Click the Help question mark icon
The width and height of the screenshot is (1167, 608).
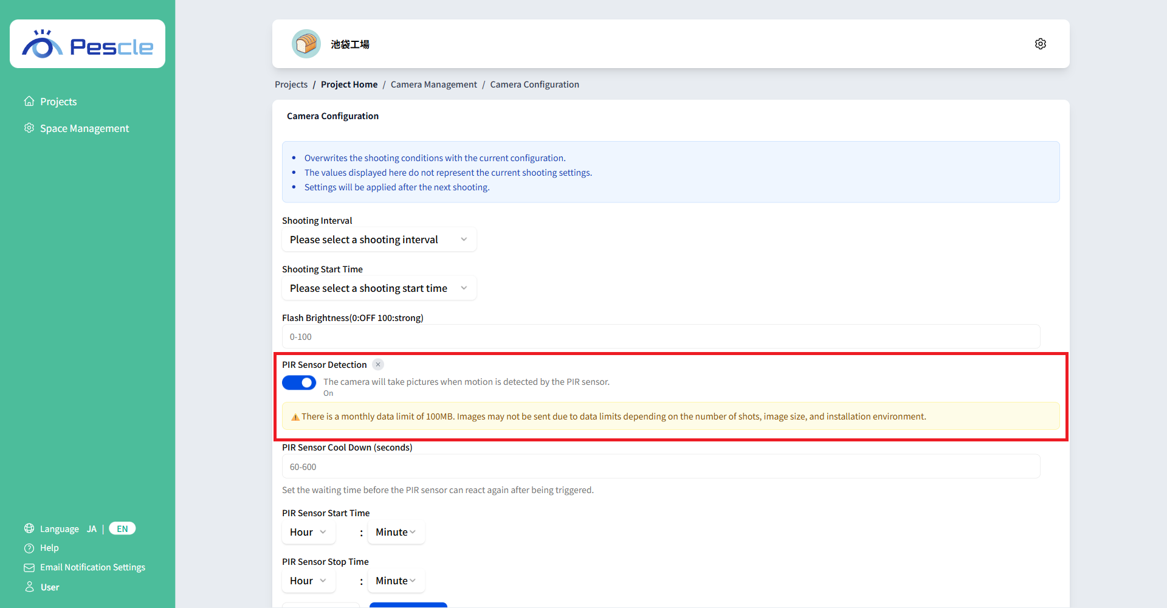pos(29,548)
